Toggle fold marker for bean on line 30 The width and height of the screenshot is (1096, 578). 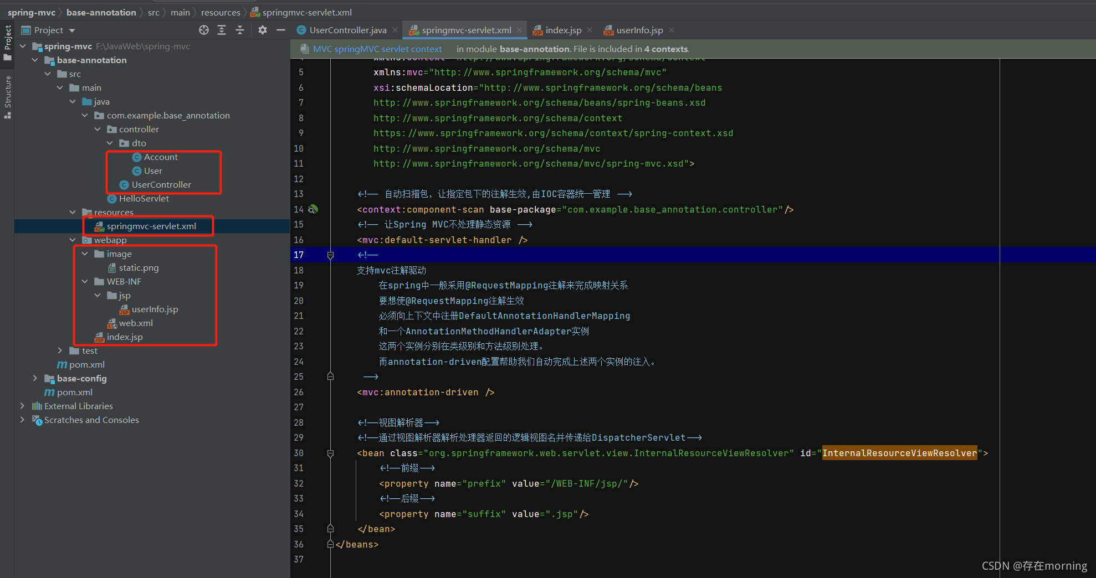pyautogui.click(x=330, y=453)
